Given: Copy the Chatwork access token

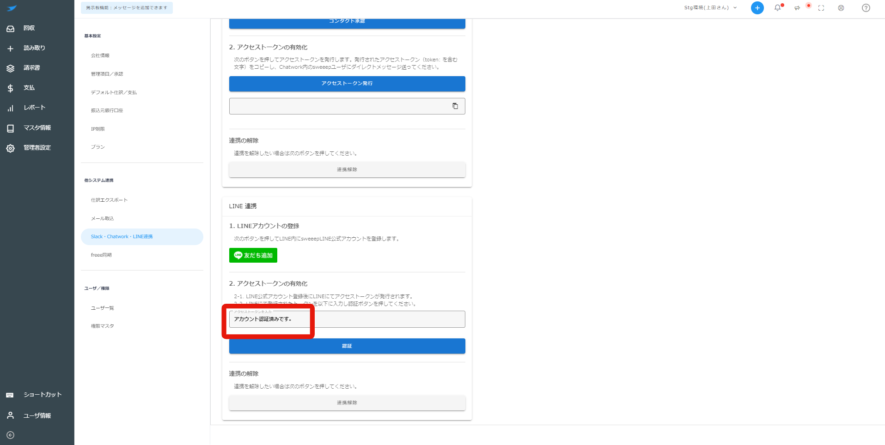Looking at the screenshot, I should (x=455, y=106).
